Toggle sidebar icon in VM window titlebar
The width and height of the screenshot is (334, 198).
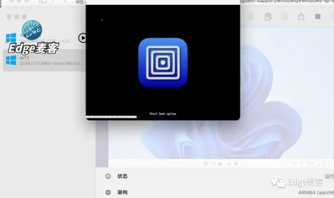[43, 2]
